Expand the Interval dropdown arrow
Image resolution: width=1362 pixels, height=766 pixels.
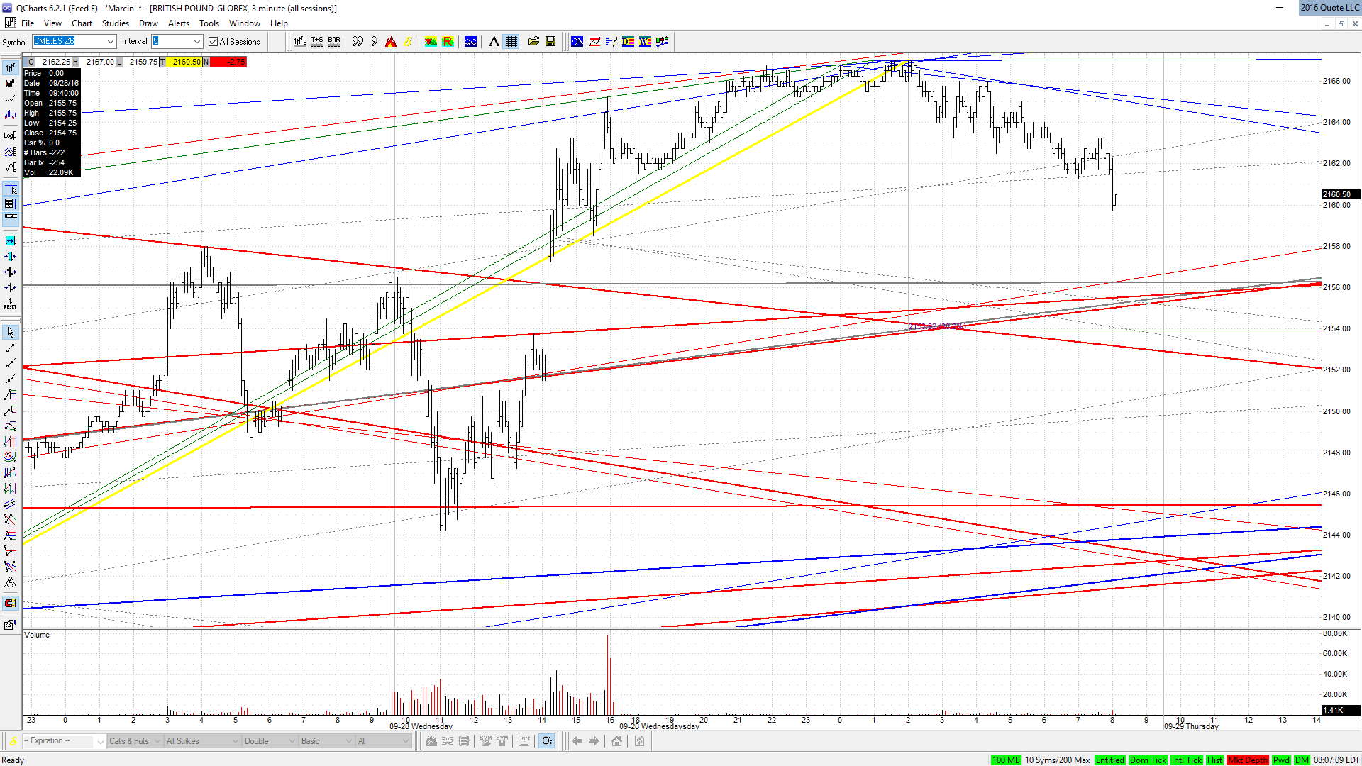197,42
